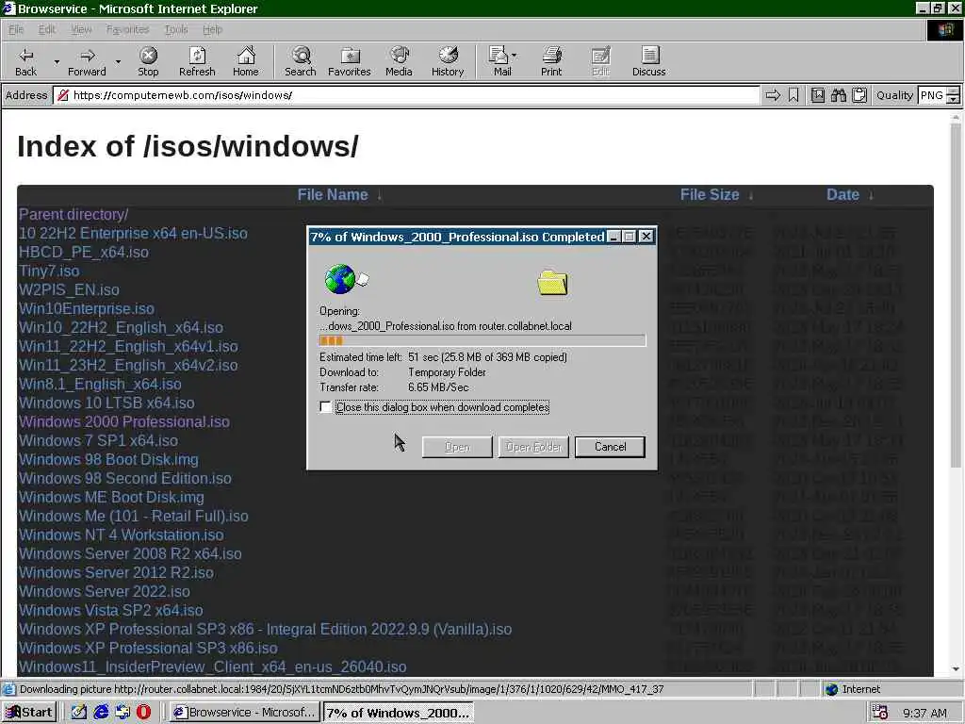
Task: Open the Edit menu
Action: click(47, 29)
